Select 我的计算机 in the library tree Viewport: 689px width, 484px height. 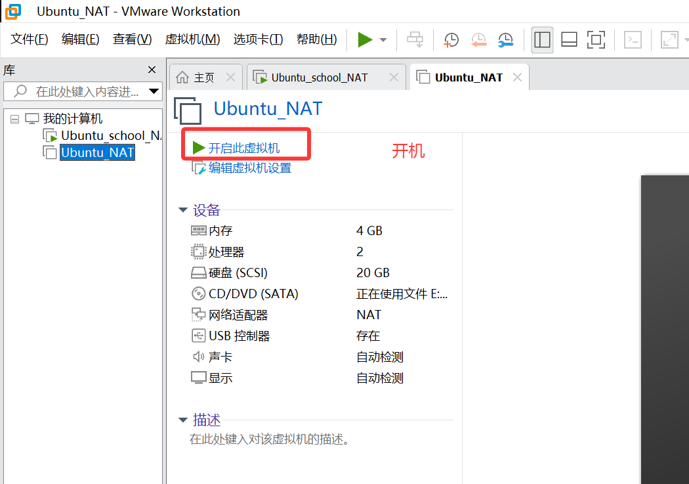[72, 119]
